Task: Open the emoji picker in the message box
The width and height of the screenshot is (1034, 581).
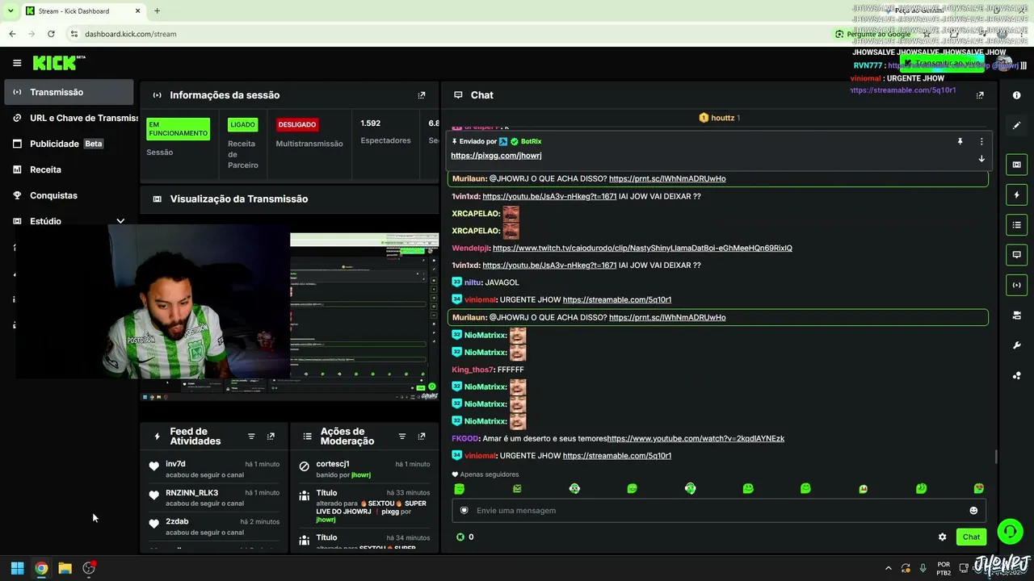Action: (x=973, y=511)
